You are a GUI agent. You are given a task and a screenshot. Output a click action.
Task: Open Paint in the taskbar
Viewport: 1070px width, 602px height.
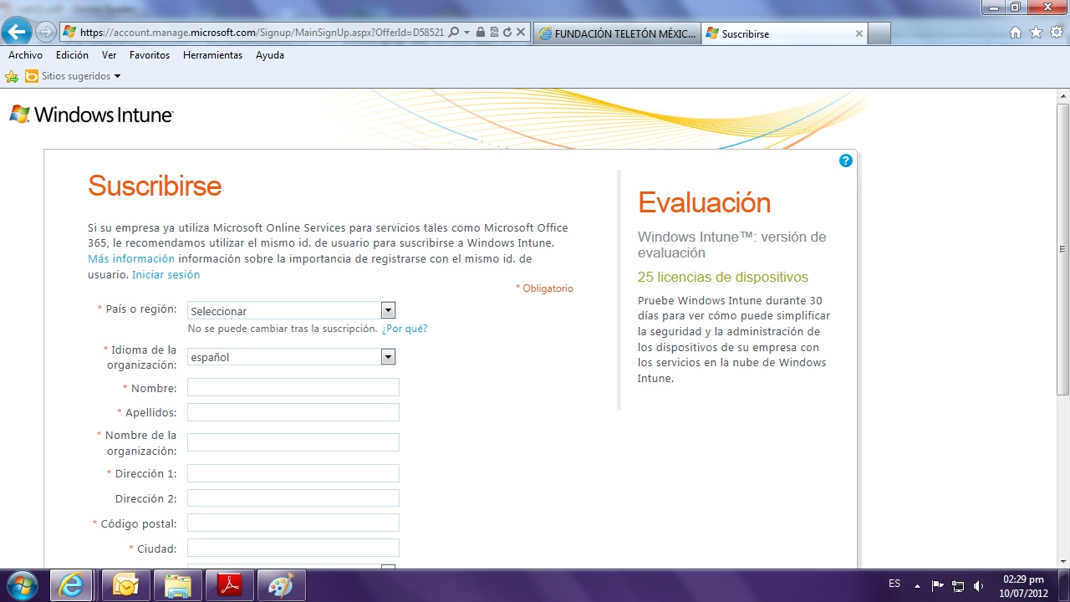(281, 585)
